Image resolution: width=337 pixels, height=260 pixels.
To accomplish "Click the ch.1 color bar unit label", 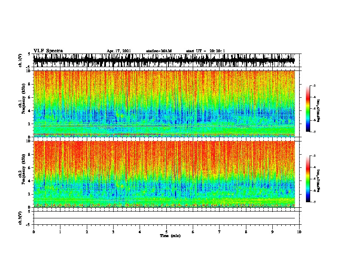I will 318,110.
